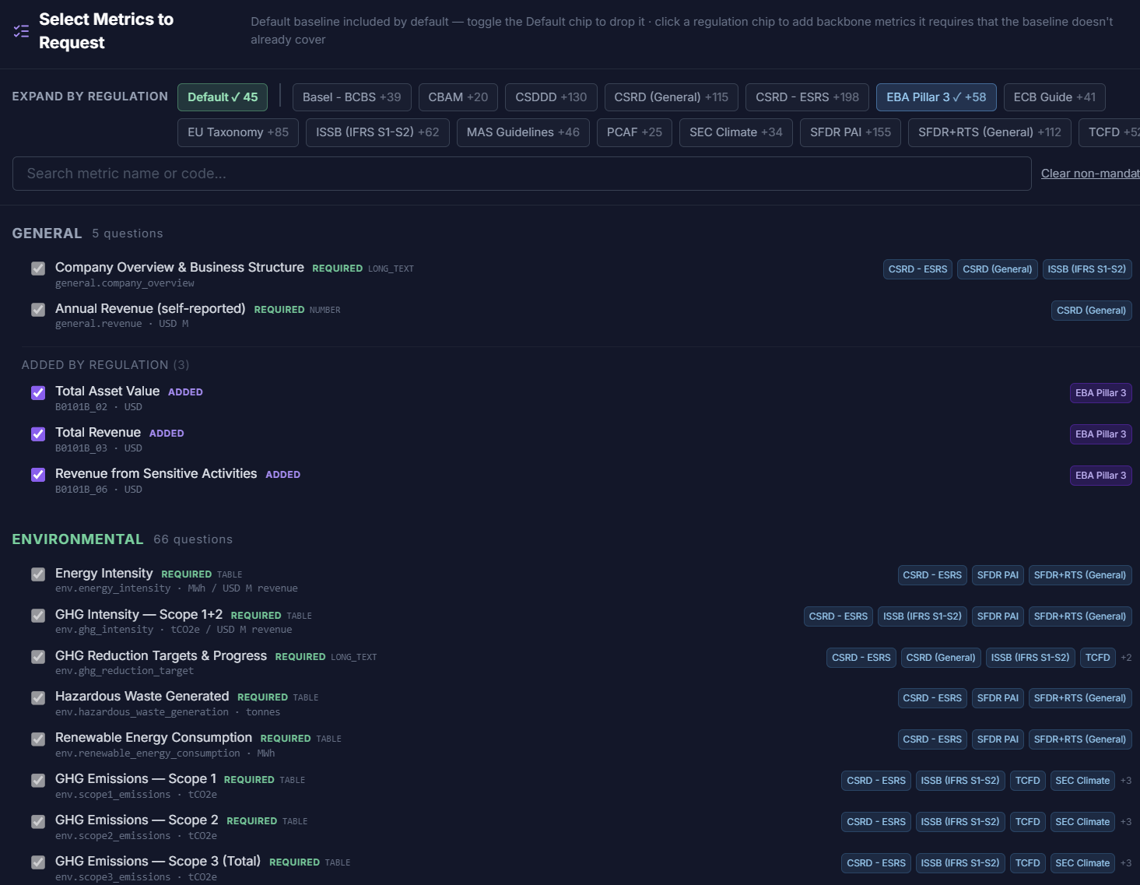Select the ENVIRONMENTAL section heading

coord(78,539)
